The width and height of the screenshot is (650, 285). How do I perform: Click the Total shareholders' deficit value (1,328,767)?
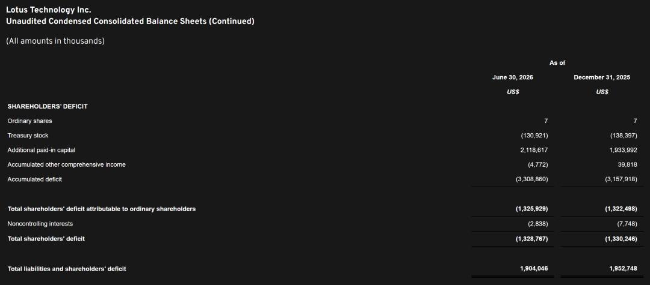532,238
